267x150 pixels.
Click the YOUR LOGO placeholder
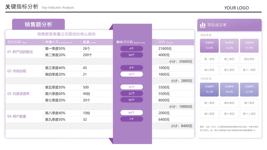click(x=236, y=8)
